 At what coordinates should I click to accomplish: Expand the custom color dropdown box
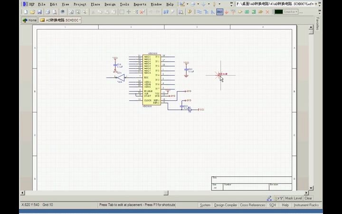pyautogui.click(x=291, y=12)
